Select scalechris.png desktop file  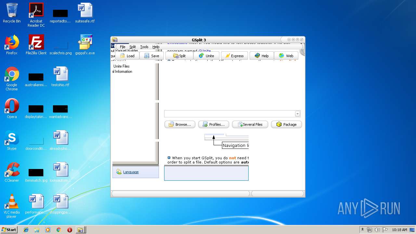tap(60, 45)
